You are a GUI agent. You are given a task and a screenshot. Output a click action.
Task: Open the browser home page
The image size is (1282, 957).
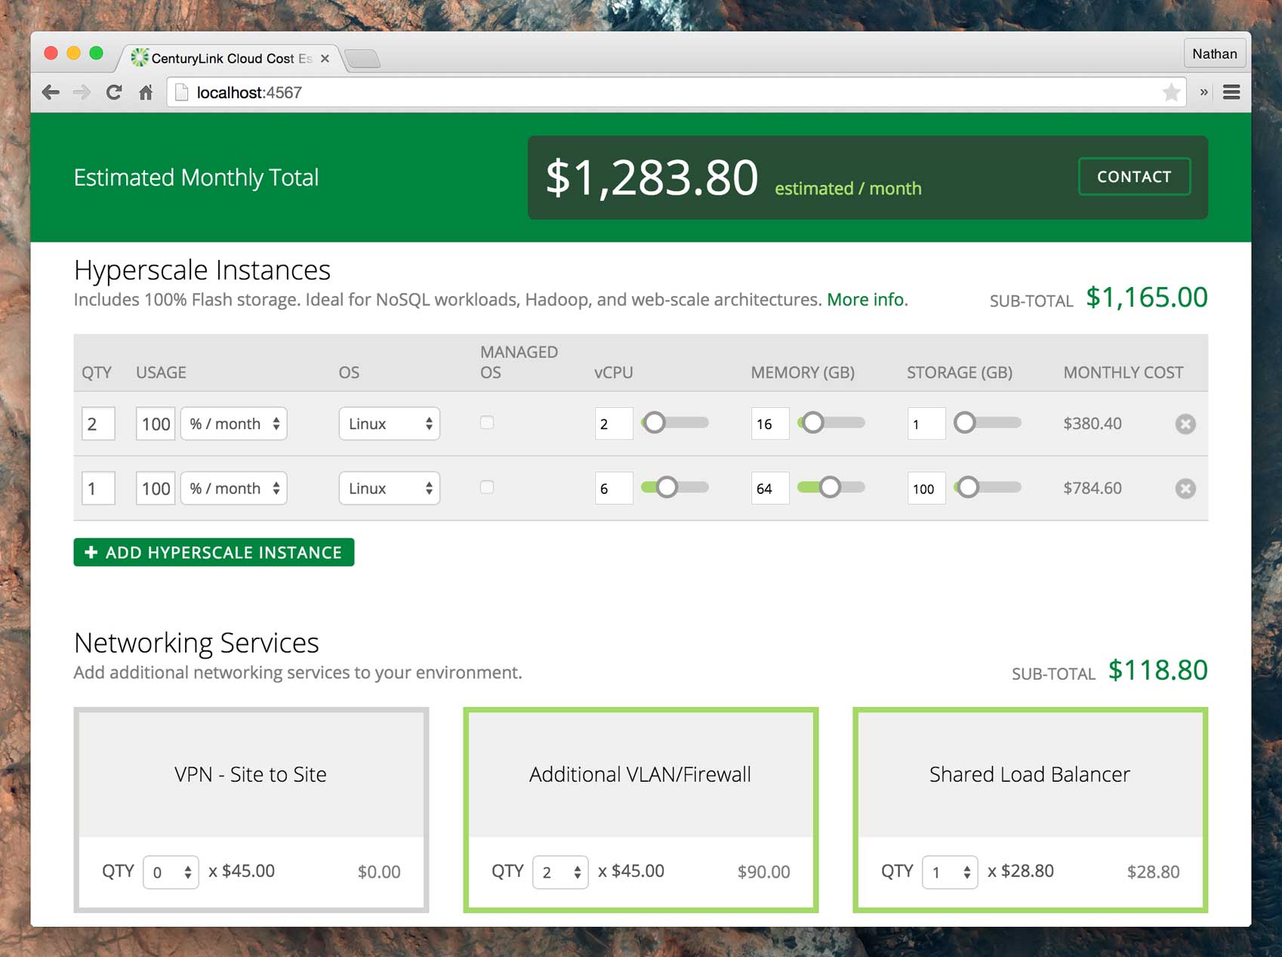coord(146,93)
